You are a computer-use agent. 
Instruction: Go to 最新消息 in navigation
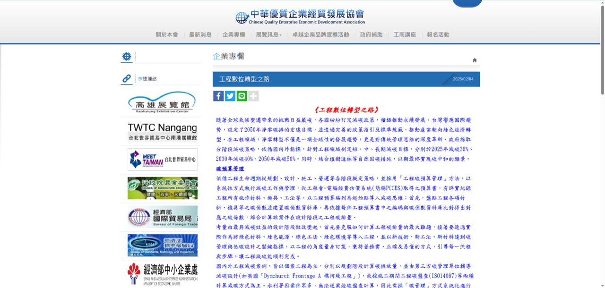pos(200,35)
